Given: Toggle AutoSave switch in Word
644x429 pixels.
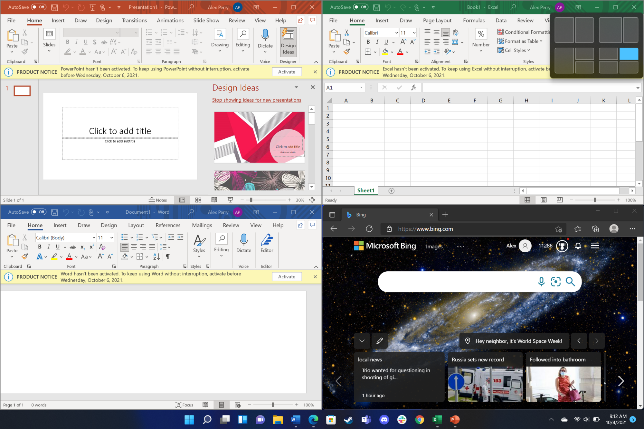Looking at the screenshot, I should [x=39, y=212].
